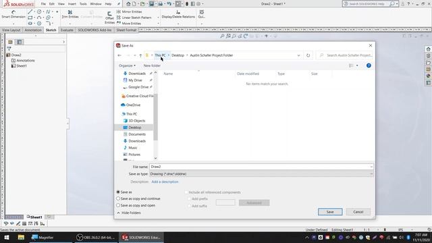Select Google Drive in quick access
The width and height of the screenshot is (432, 243).
[136, 87]
